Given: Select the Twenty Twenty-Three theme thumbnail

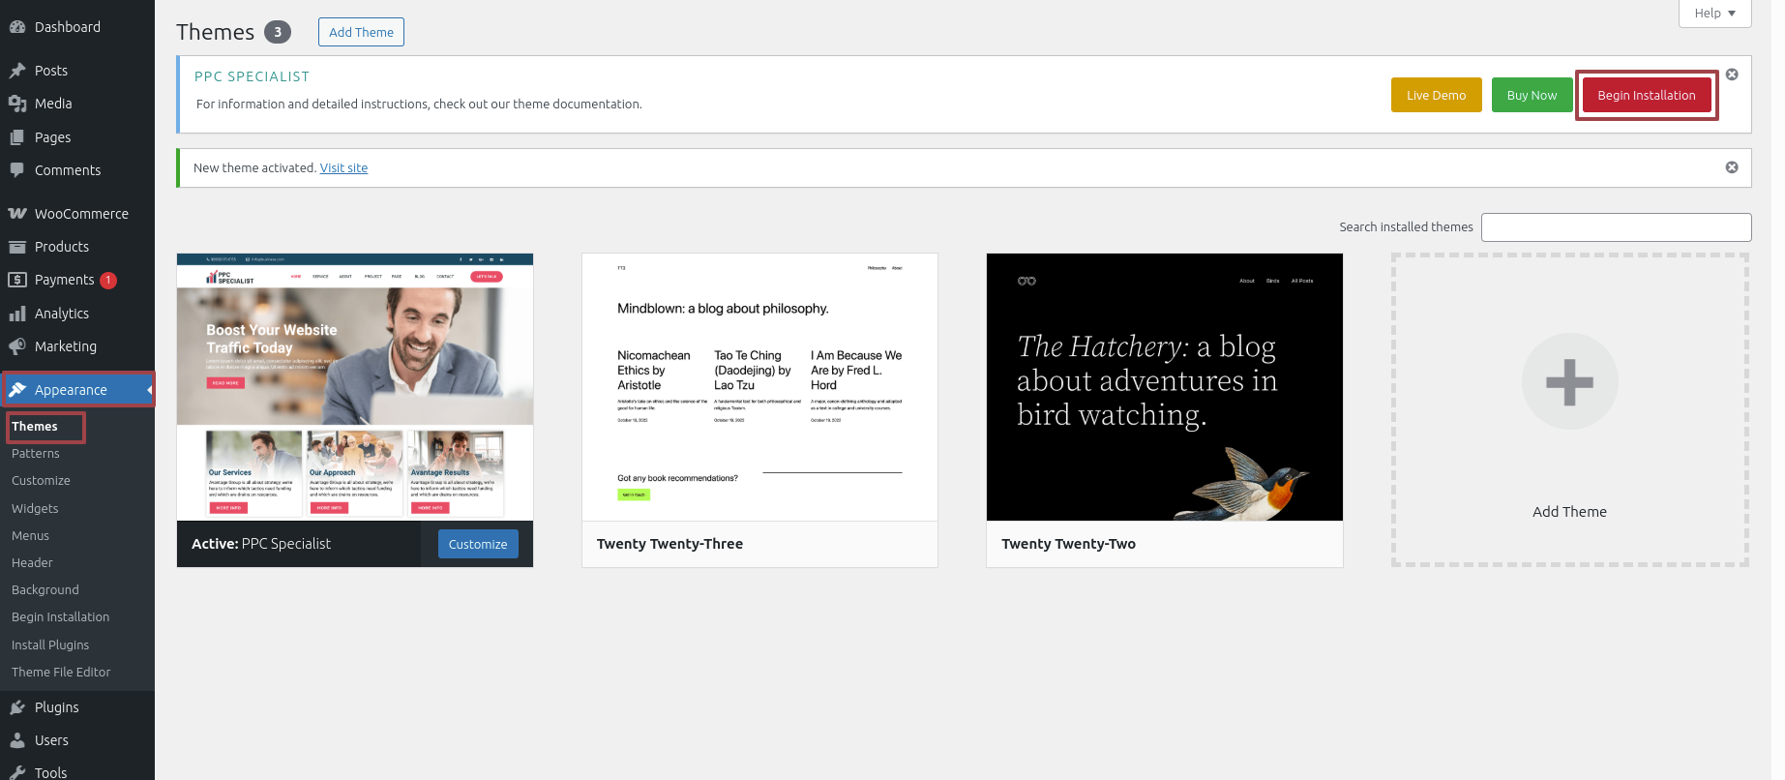Looking at the screenshot, I should (x=759, y=387).
